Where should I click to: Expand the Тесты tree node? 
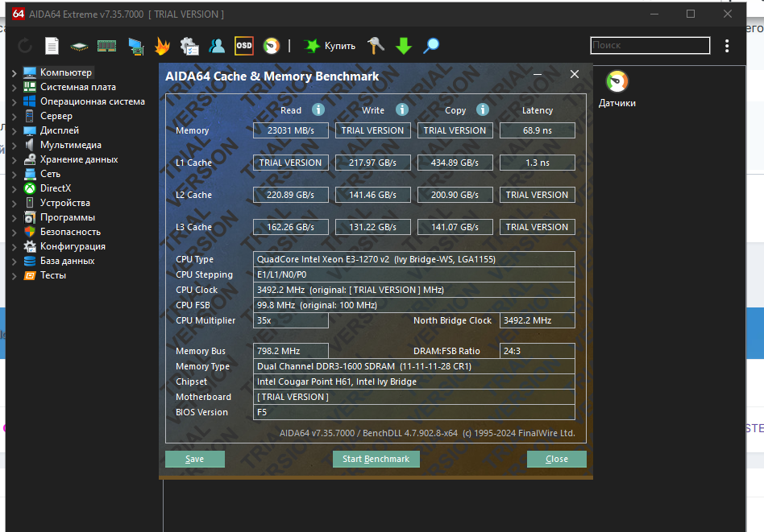point(15,275)
